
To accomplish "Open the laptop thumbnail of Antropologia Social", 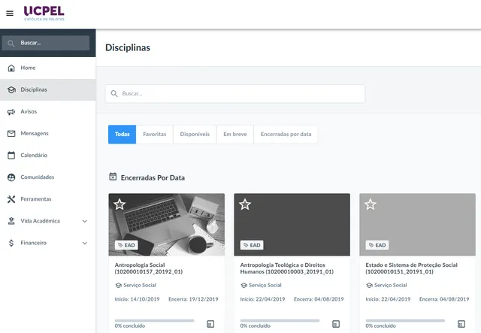I will [167, 225].
